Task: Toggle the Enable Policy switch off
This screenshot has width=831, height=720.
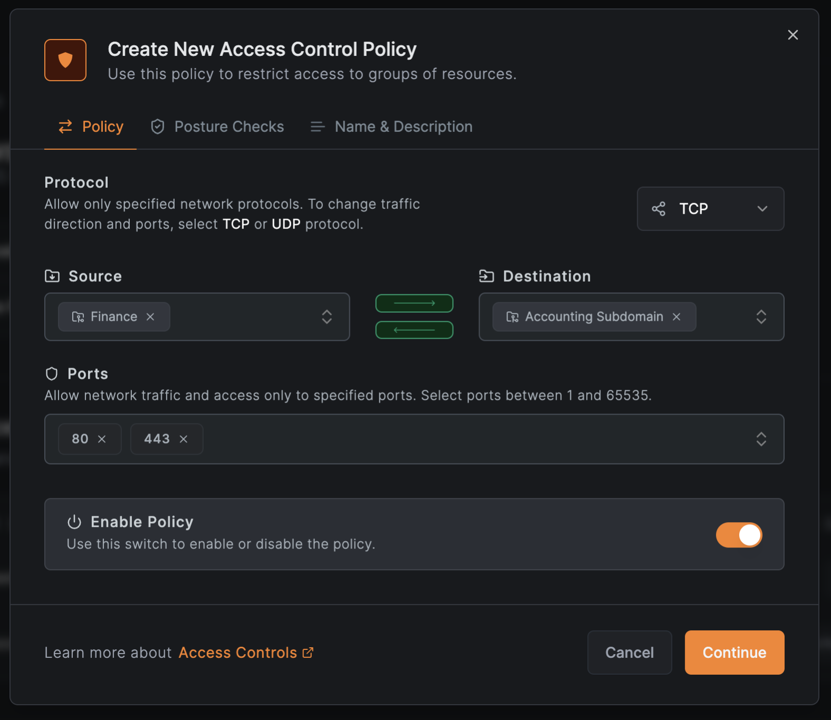Action: point(739,535)
